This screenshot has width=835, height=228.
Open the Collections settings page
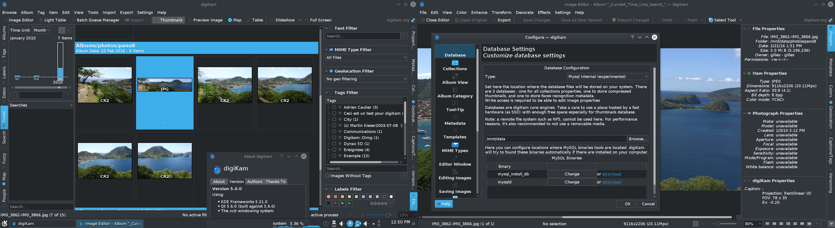(x=455, y=65)
